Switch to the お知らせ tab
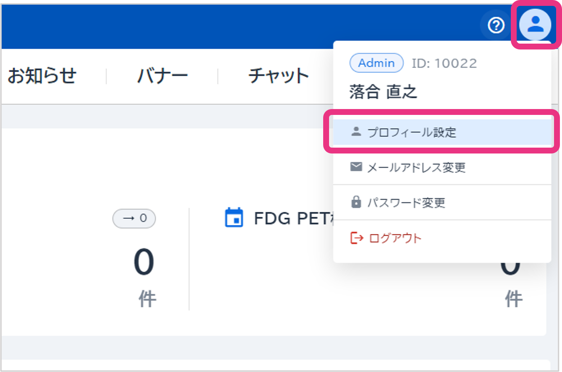This screenshot has width=562, height=372. pos(42,76)
